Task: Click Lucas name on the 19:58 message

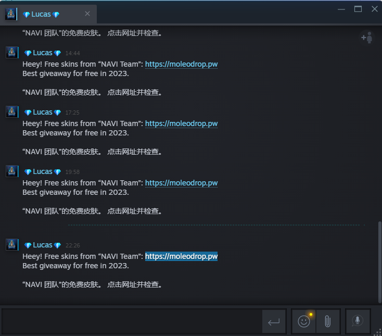Action: click(x=43, y=172)
